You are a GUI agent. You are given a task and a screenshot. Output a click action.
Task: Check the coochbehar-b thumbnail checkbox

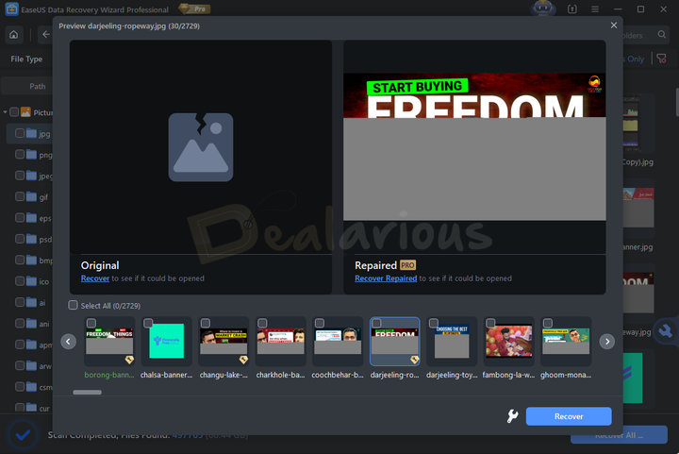tap(320, 323)
